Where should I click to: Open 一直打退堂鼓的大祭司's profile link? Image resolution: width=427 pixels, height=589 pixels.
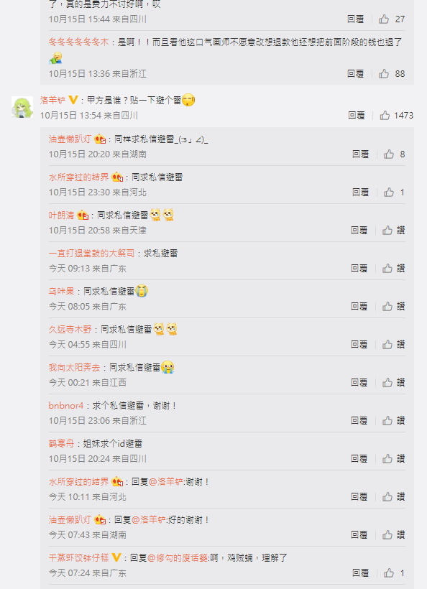(x=91, y=253)
